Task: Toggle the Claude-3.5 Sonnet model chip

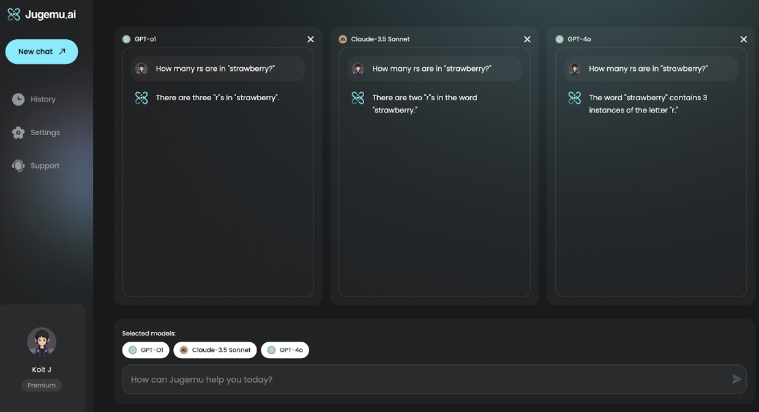Action: point(215,350)
